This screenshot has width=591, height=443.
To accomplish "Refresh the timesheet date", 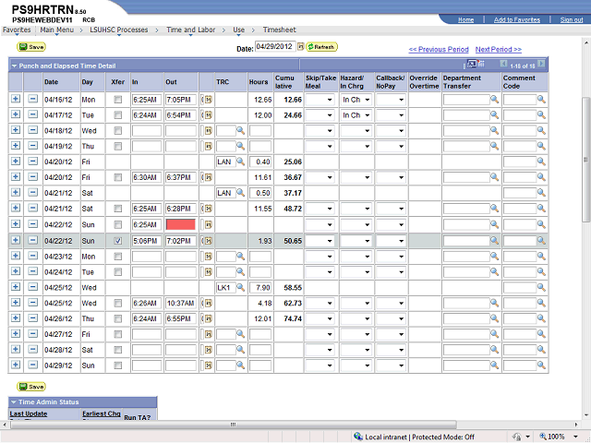I will click(321, 47).
